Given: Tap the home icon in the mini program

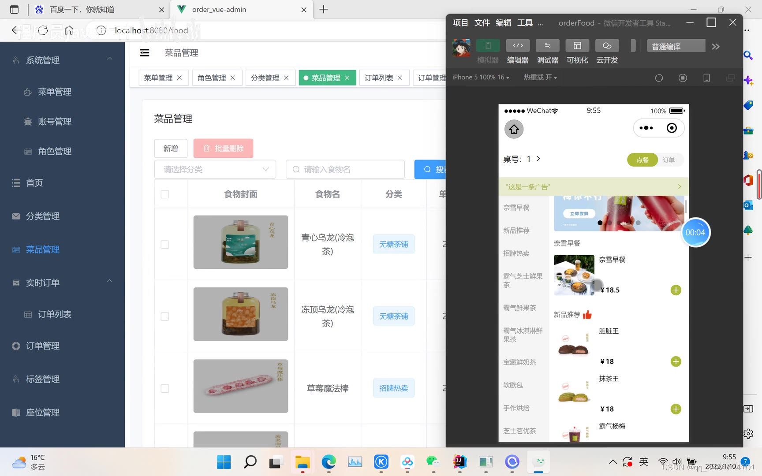Looking at the screenshot, I should click(514, 129).
